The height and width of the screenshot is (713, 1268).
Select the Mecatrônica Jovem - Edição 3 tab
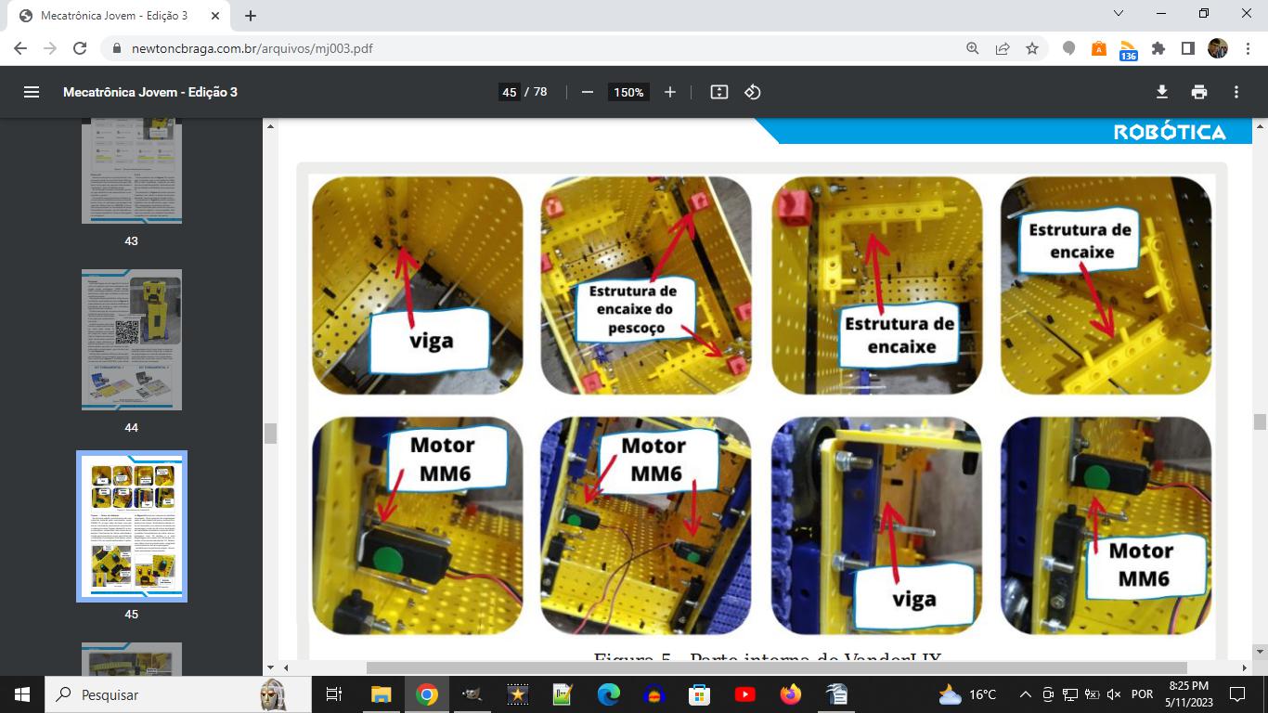[121, 16]
